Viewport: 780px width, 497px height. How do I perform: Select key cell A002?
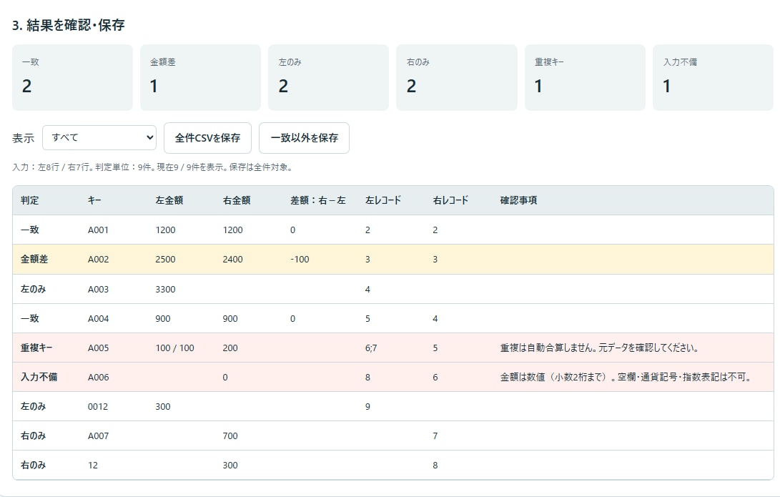click(98, 259)
